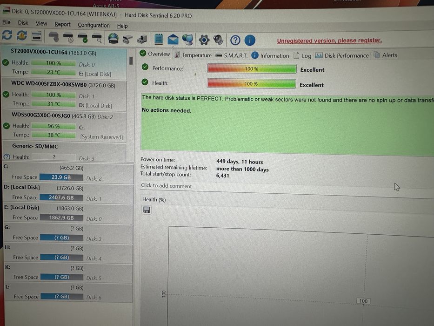Click the save graph floppy disk icon
The width and height of the screenshot is (434, 326).
click(147, 210)
